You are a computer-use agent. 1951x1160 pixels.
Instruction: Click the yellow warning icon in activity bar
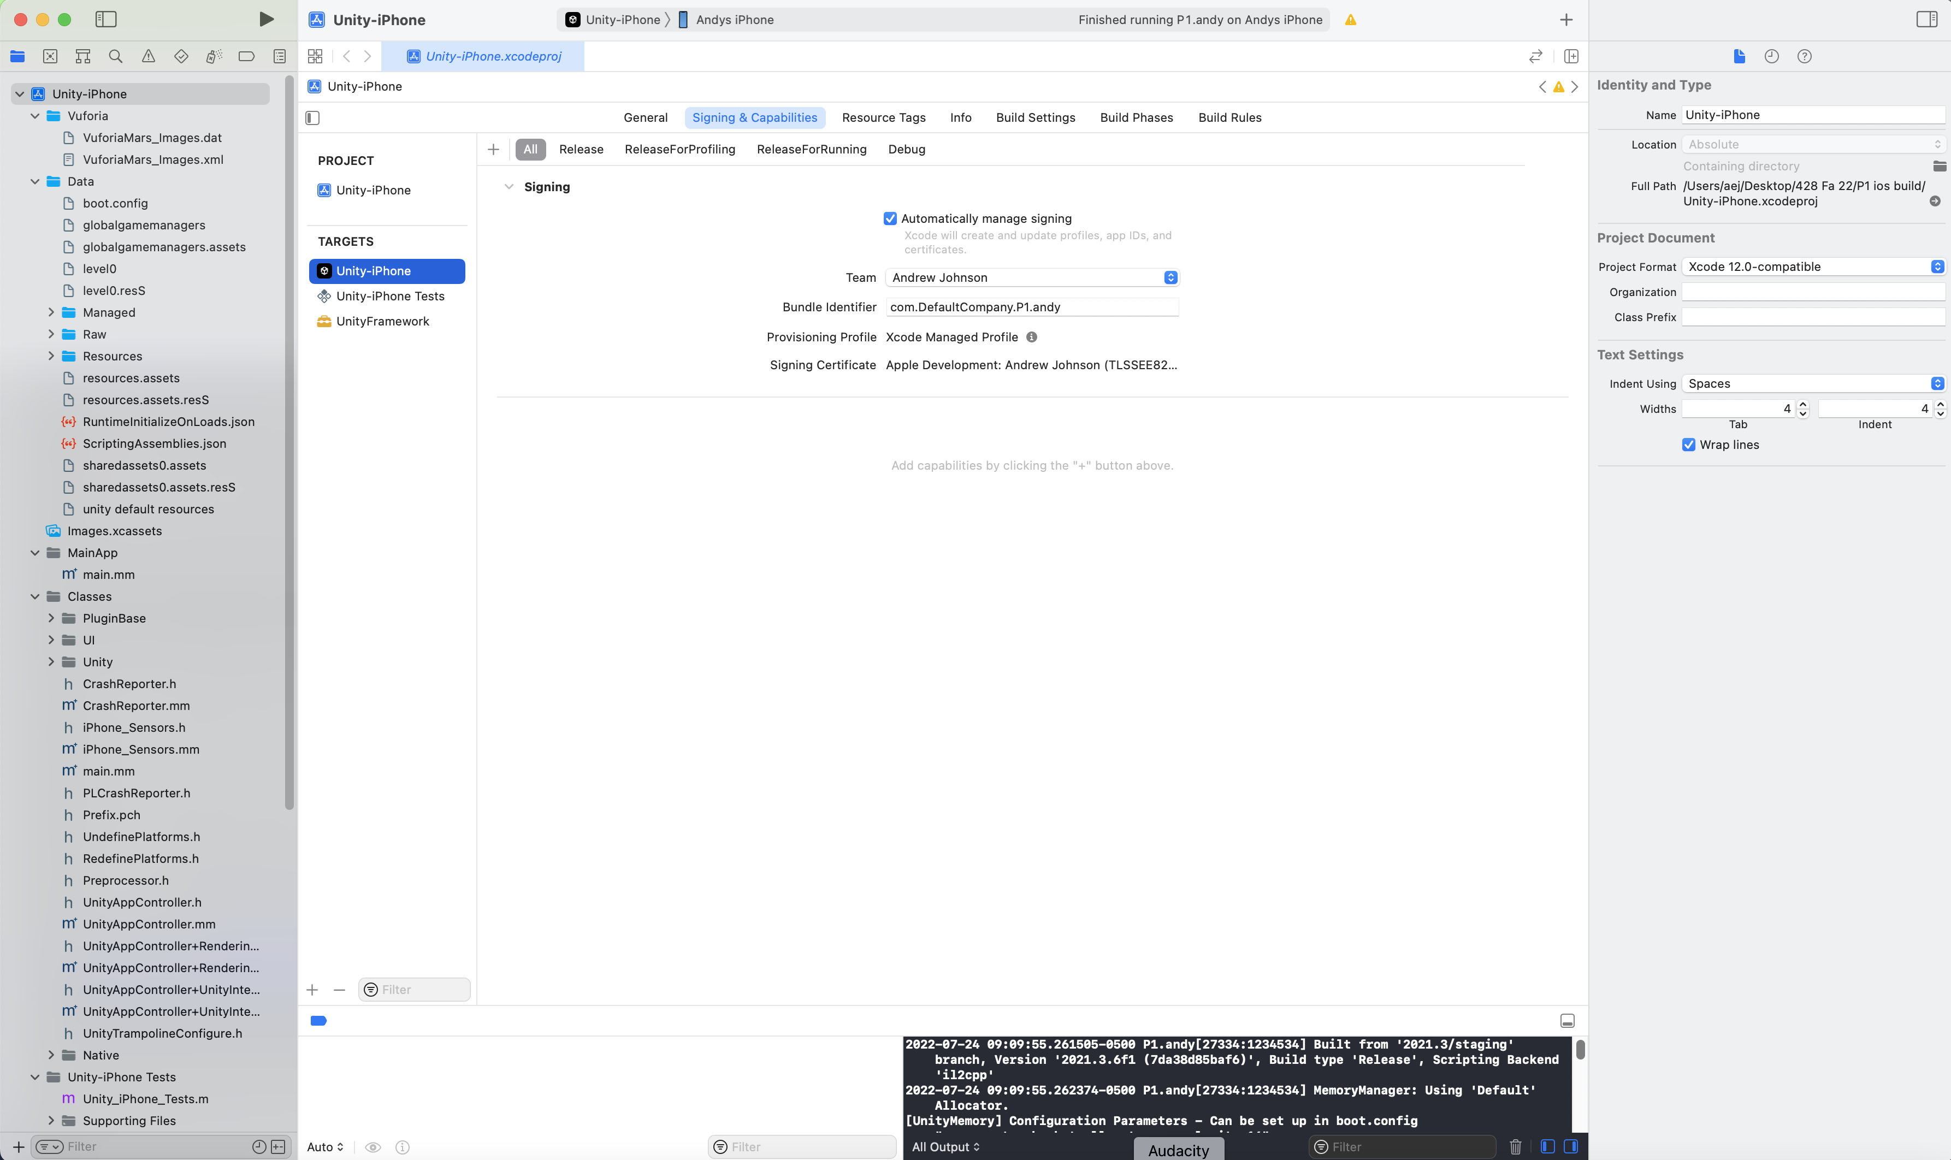pyautogui.click(x=1351, y=20)
